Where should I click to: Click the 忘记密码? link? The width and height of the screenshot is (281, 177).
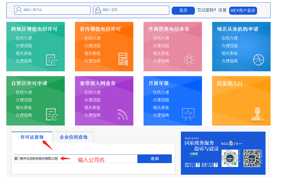(206, 10)
